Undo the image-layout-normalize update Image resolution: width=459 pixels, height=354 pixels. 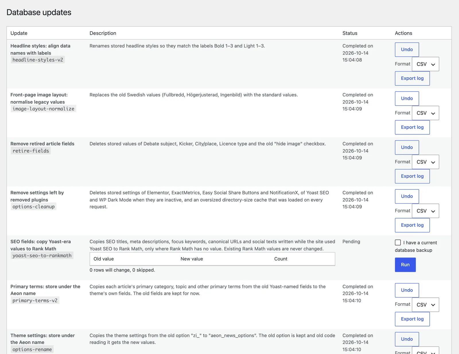407,98
